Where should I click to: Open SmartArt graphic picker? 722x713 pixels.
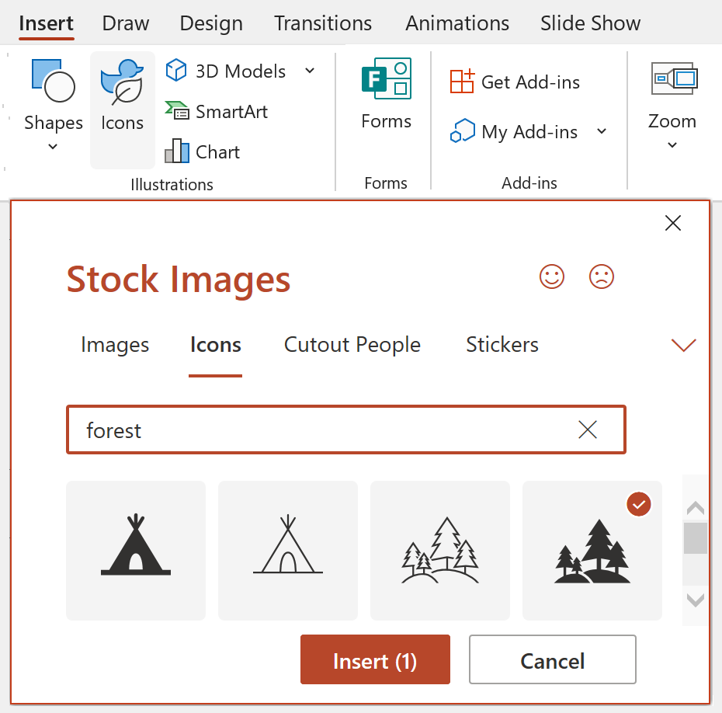pyautogui.click(x=217, y=111)
